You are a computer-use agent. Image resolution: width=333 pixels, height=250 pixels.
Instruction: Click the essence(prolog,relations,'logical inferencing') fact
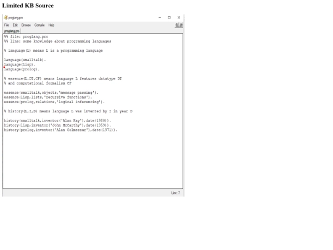point(54,102)
